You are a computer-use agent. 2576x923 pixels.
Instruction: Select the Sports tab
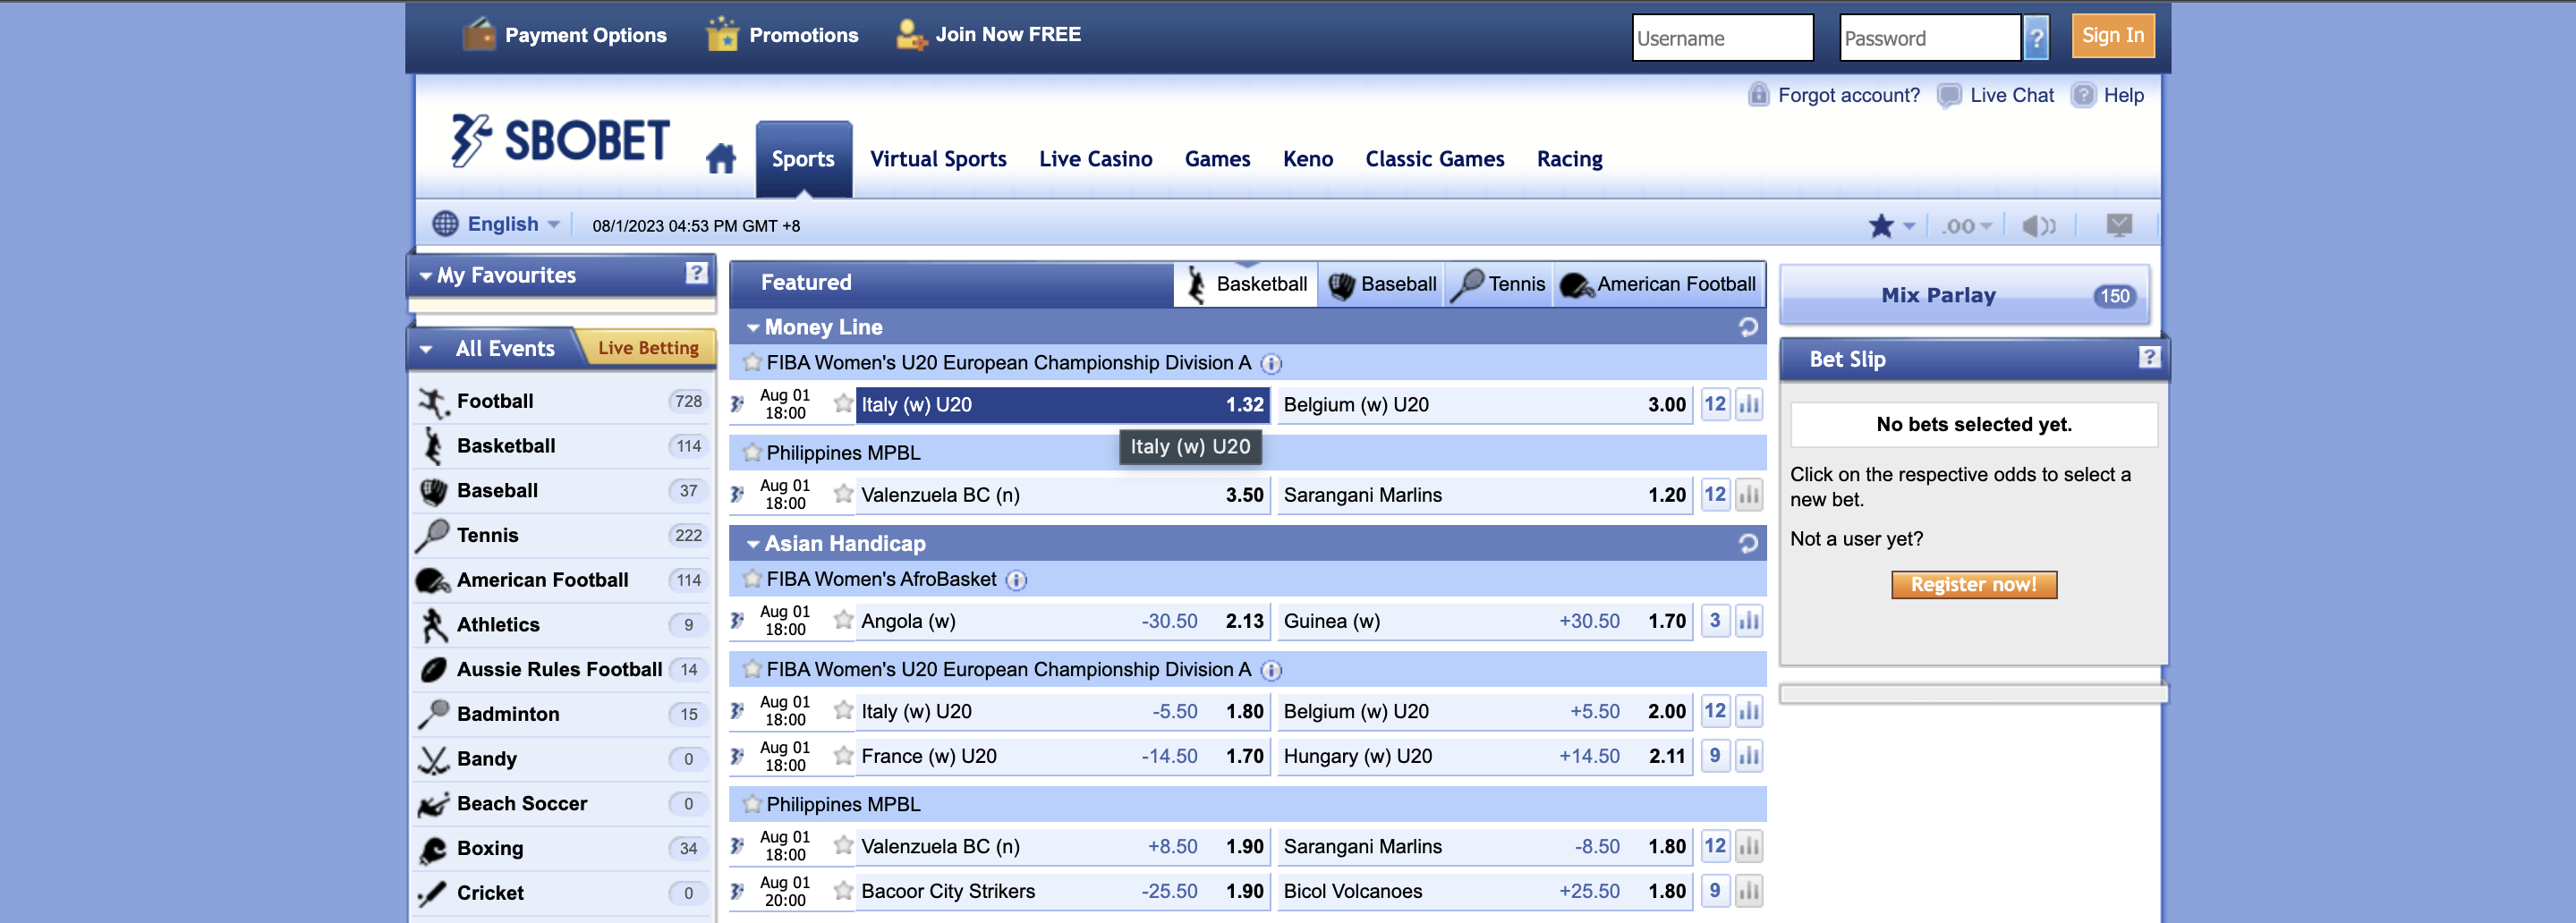tap(803, 159)
